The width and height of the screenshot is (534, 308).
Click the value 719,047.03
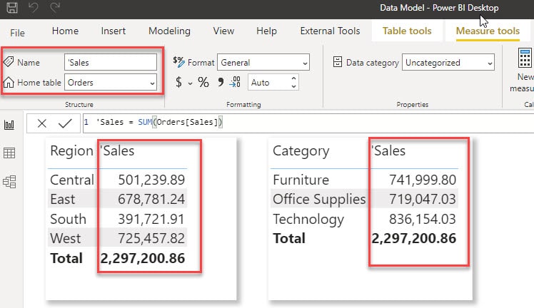[423, 199]
